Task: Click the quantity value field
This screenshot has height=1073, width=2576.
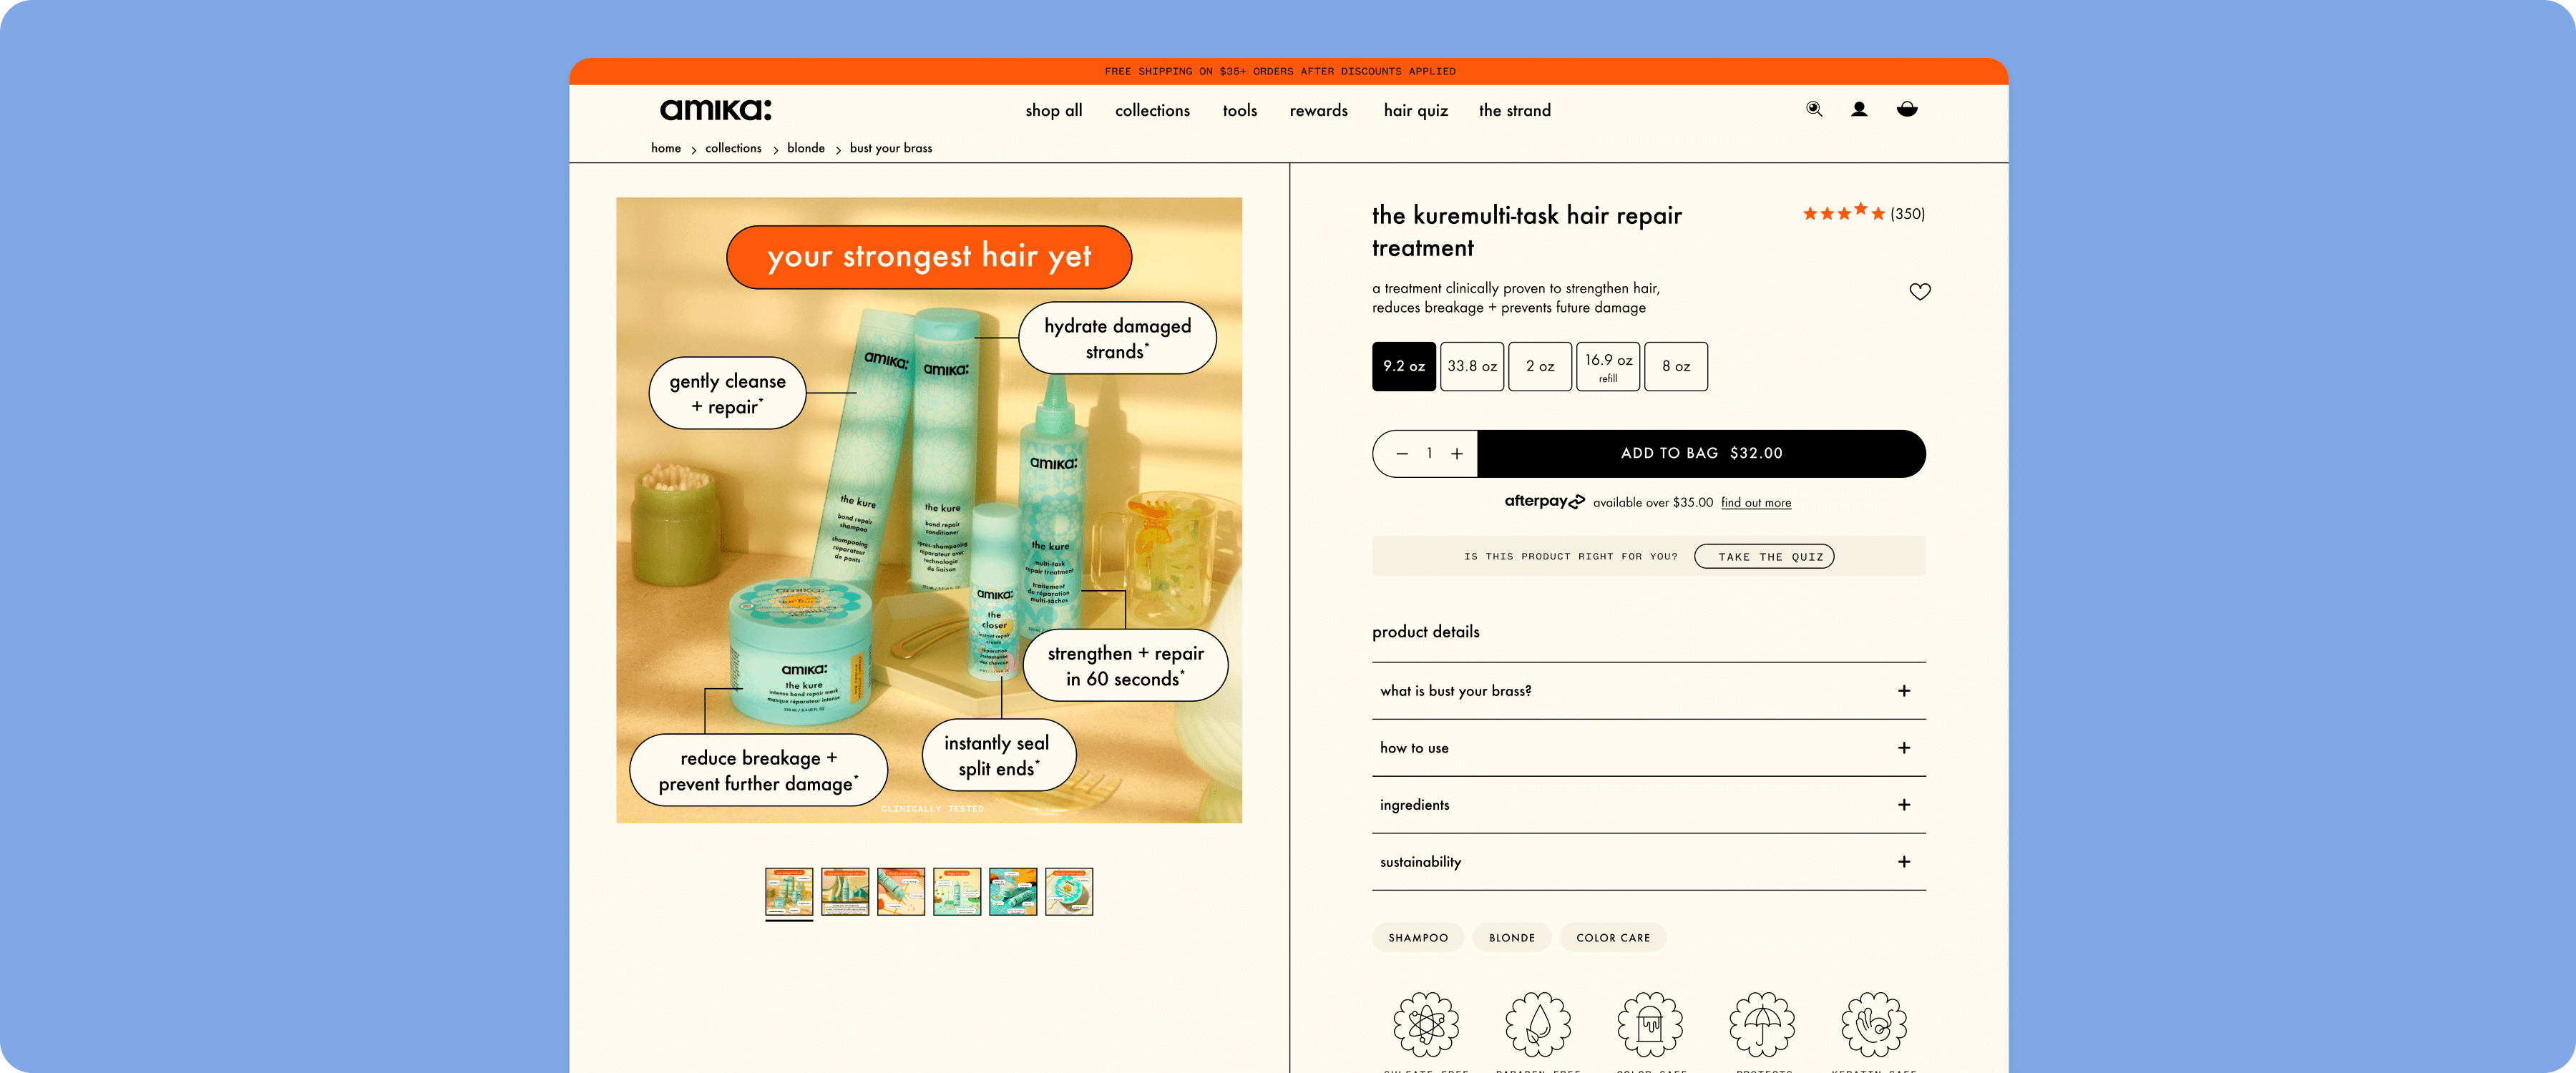Action: click(x=1429, y=453)
